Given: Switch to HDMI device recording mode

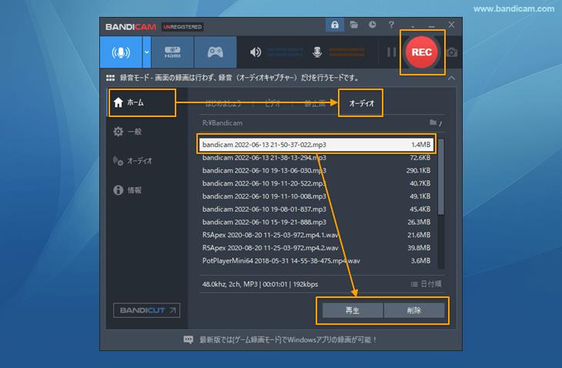Looking at the screenshot, I should tap(172, 52).
